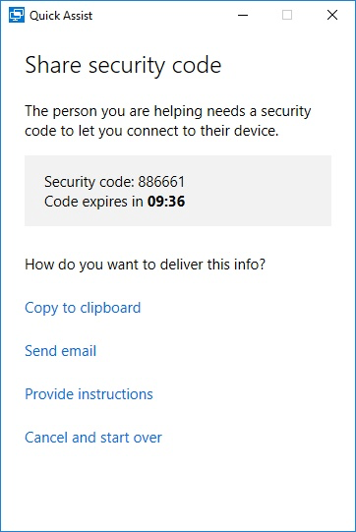Image resolution: width=356 pixels, height=532 pixels.
Task: Click the greyed-out maximize button
Action: 287,15
